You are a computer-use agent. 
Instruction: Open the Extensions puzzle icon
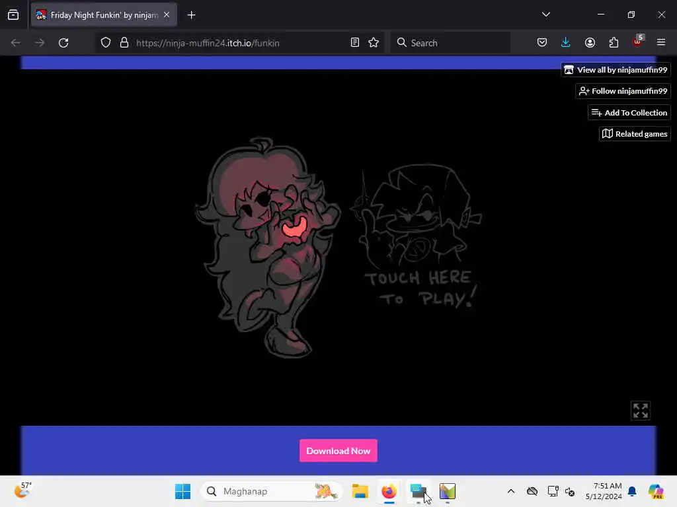(x=614, y=43)
